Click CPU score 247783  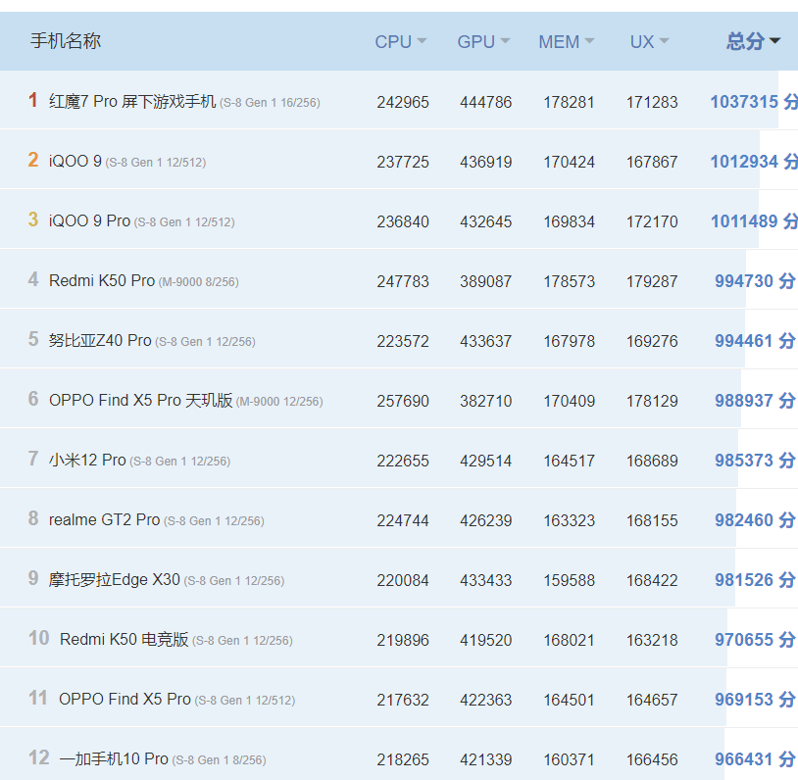(403, 282)
